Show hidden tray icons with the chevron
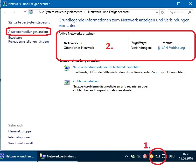The image size is (196, 167). [x=126, y=156]
